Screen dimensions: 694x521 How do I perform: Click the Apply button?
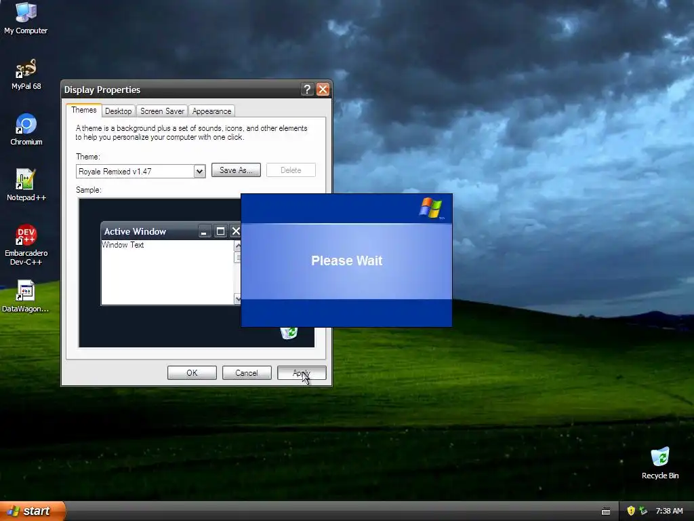click(302, 373)
